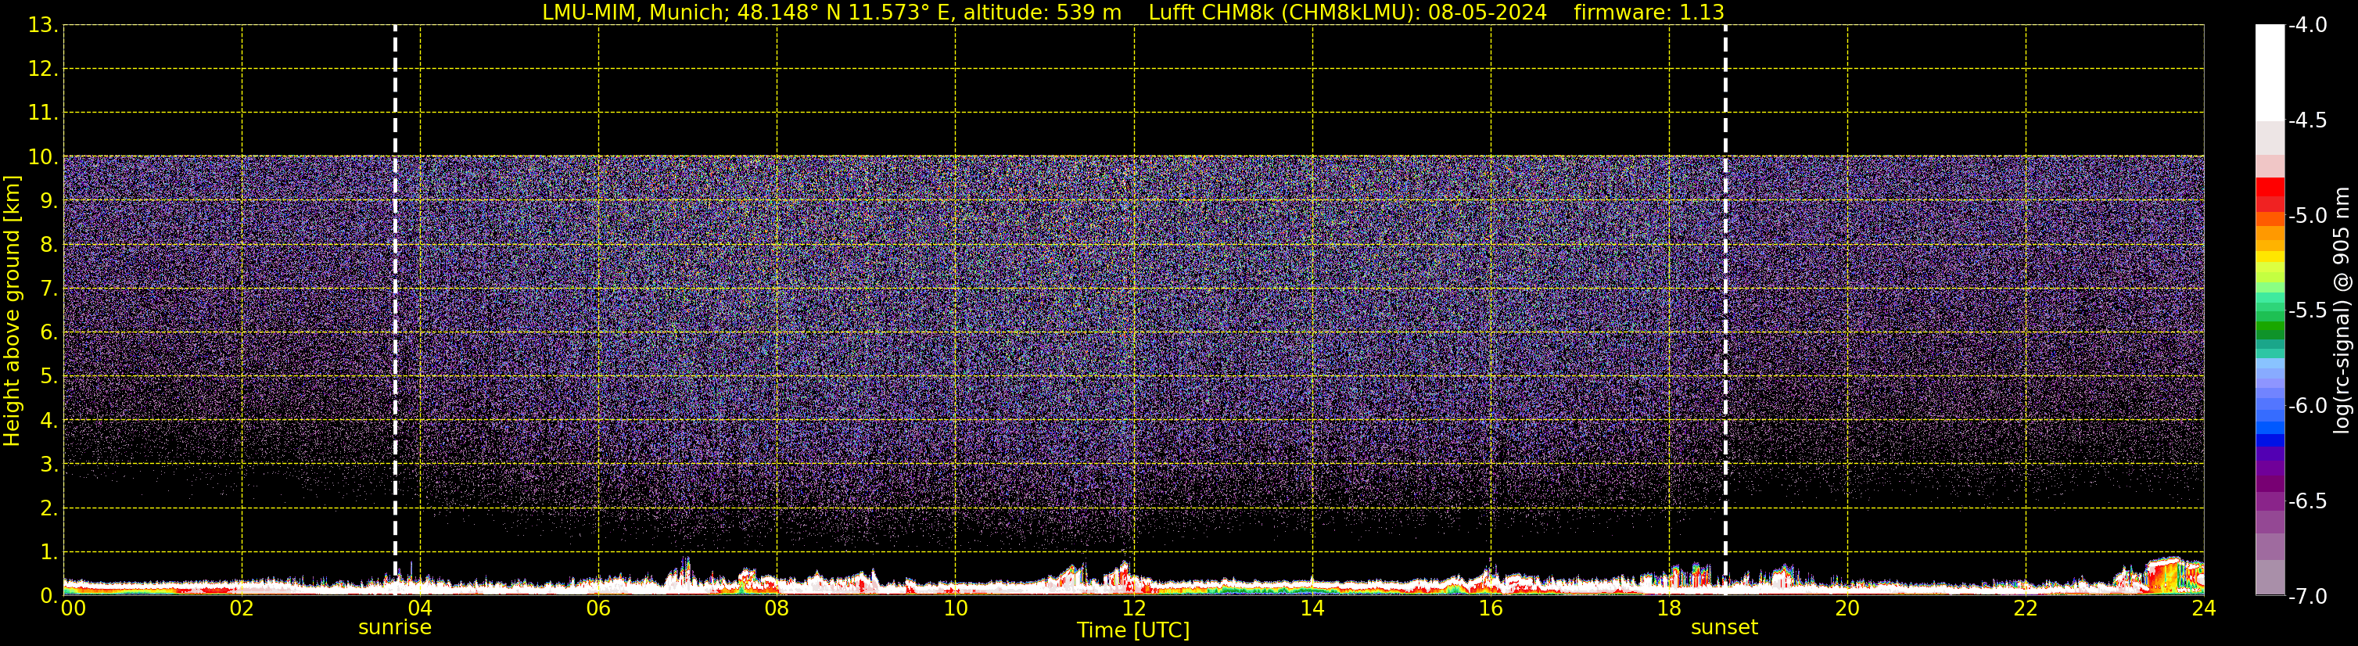Click the '20' time tick label
Image resolution: width=2358 pixels, height=646 pixels.
pyautogui.click(x=1847, y=608)
